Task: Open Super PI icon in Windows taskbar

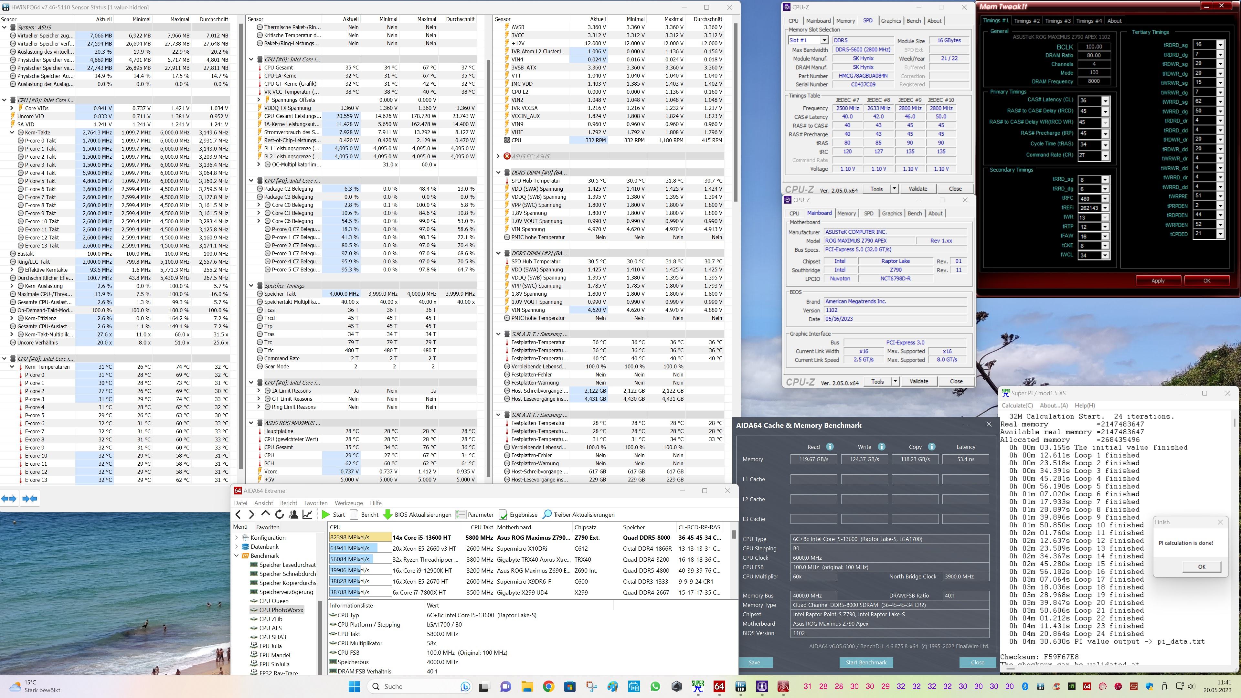Action: (698, 686)
